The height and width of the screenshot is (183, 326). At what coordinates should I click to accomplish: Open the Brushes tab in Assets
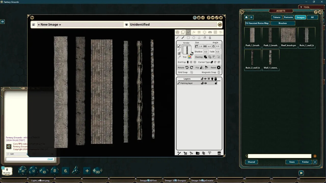click(x=283, y=23)
